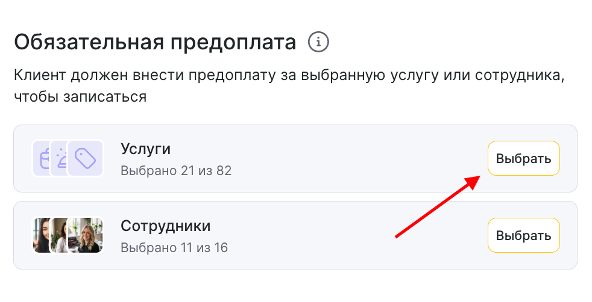Viewport: 592px width, 302px height.
Task: Click description line starting with 'Клиент должен внести'
Action: pyautogui.click(x=289, y=77)
